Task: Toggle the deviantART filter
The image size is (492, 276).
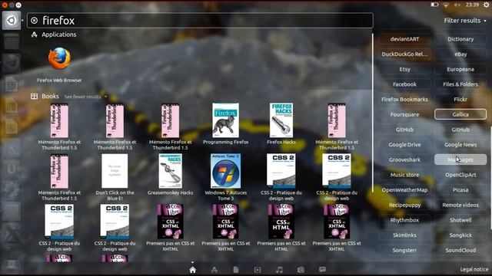Action: pyautogui.click(x=404, y=39)
